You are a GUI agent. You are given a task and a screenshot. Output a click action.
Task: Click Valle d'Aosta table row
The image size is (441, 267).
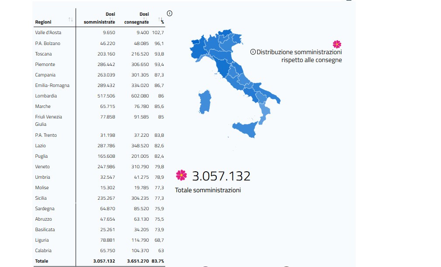(x=99, y=33)
